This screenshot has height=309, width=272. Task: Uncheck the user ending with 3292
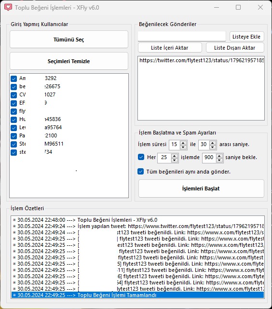point(14,79)
